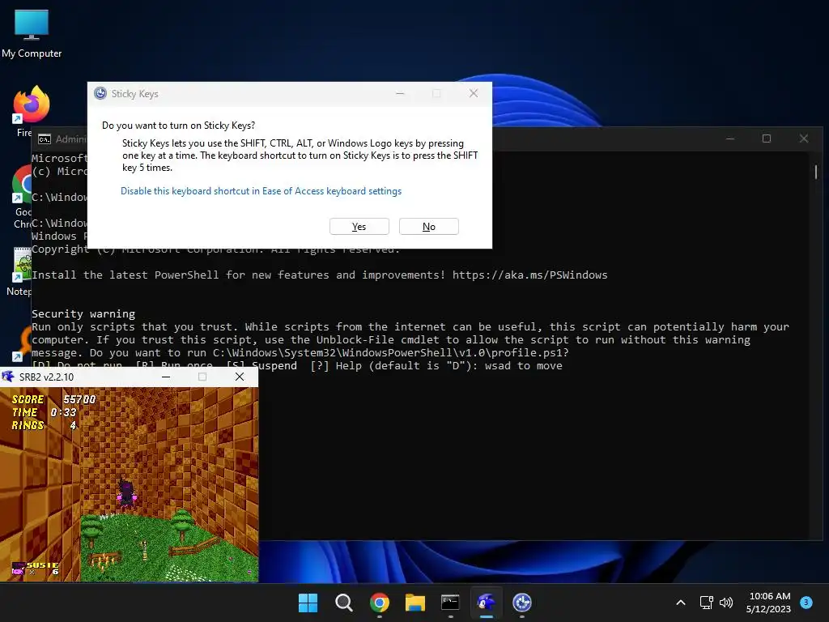This screenshot has width=829, height=622.
Task: Minimize the Sticky Keys dialog
Action: (400, 94)
